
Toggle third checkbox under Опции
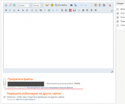(117, 17)
